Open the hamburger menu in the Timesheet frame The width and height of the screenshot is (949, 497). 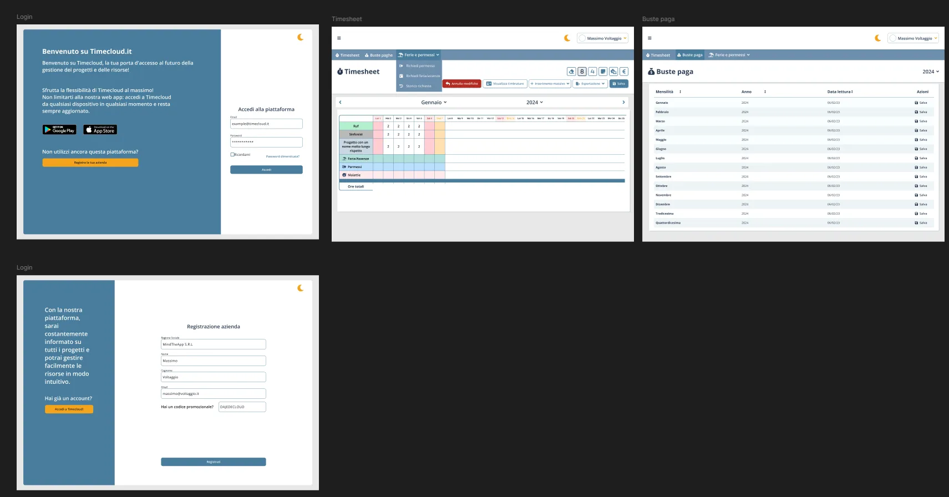pos(339,38)
